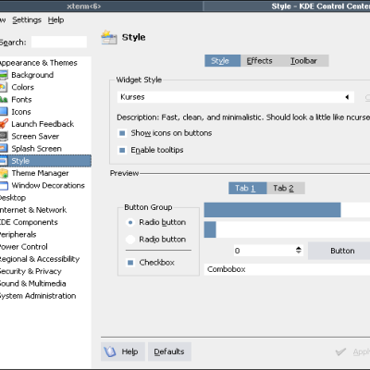Click the Window Decorations icon
The image size is (370, 370).
pos(4,186)
